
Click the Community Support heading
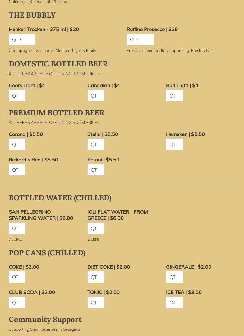[45, 319]
